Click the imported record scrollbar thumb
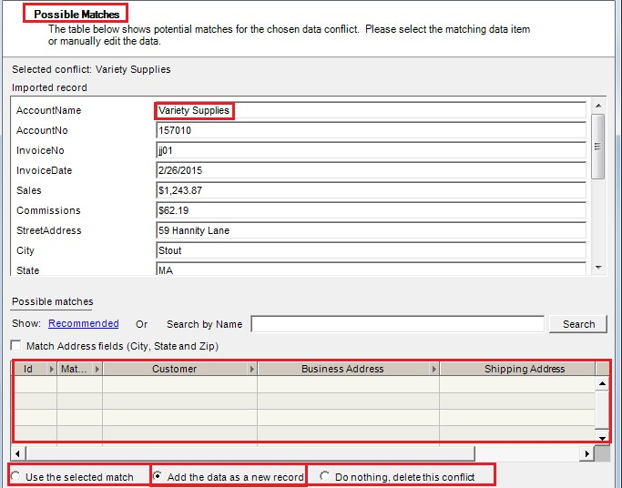This screenshot has height=488, width=622. (598, 147)
